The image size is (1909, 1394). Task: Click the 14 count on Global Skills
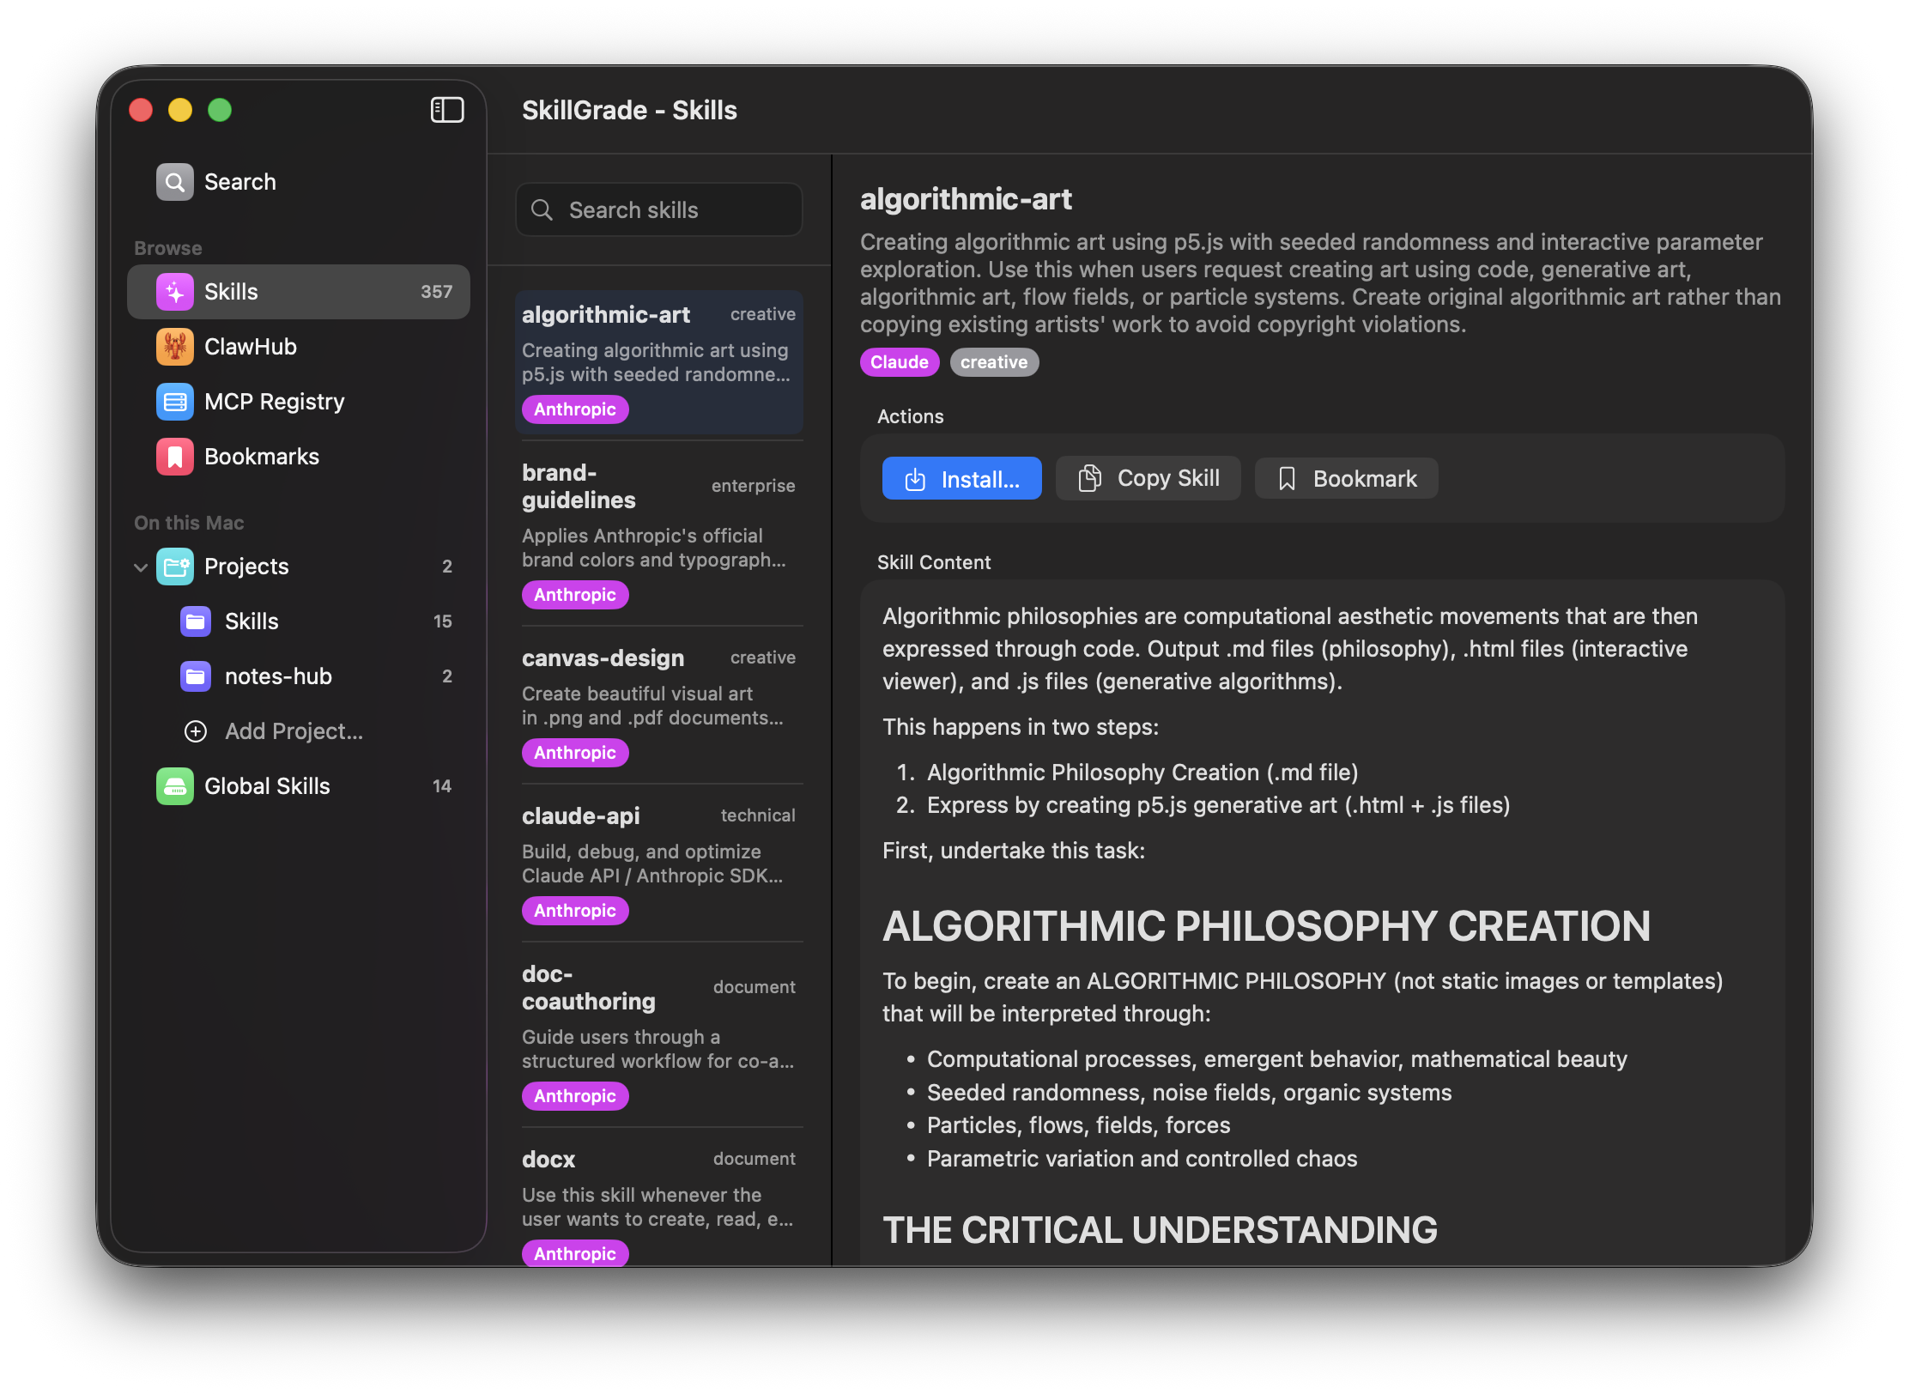pyautogui.click(x=442, y=786)
